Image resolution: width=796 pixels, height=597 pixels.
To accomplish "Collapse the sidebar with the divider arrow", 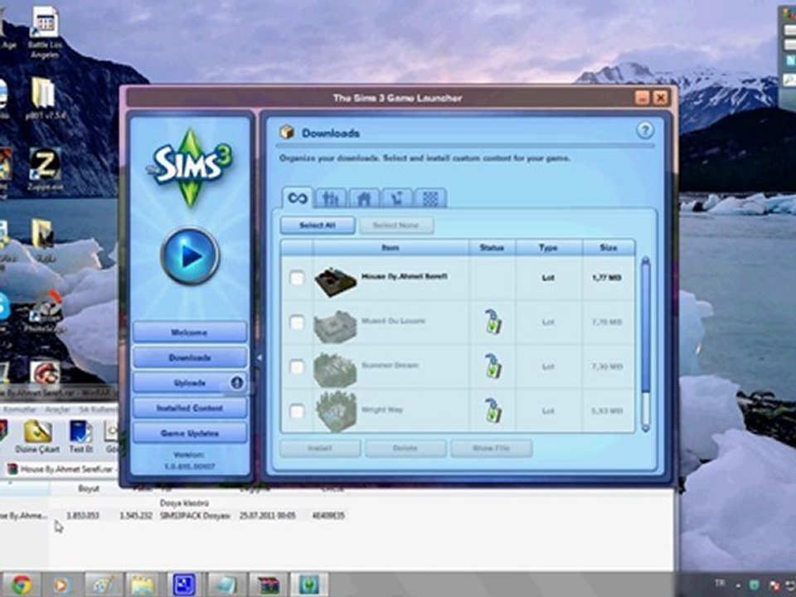I will pyautogui.click(x=259, y=358).
